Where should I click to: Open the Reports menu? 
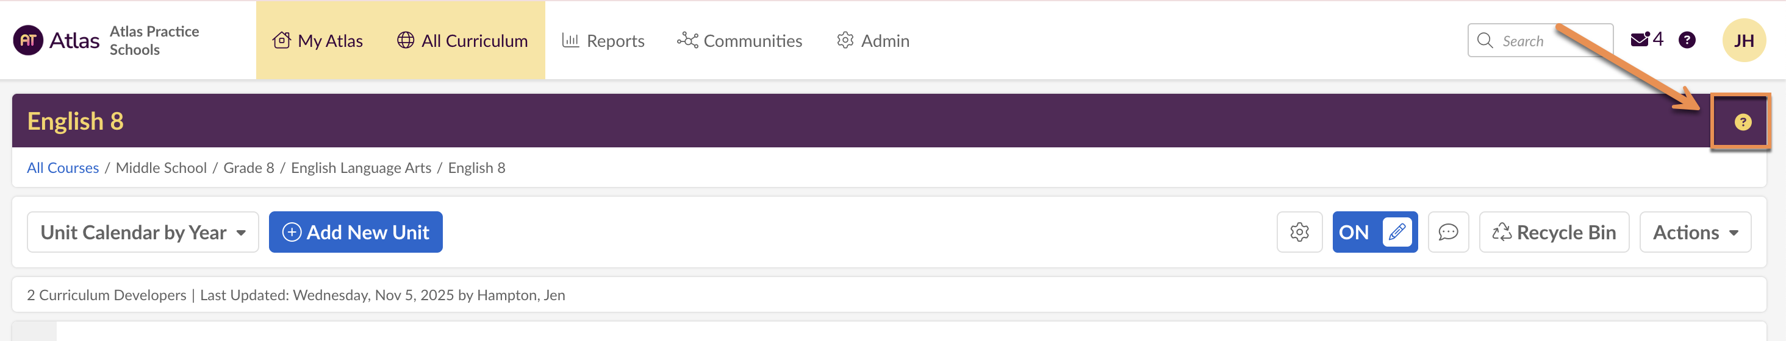click(603, 41)
